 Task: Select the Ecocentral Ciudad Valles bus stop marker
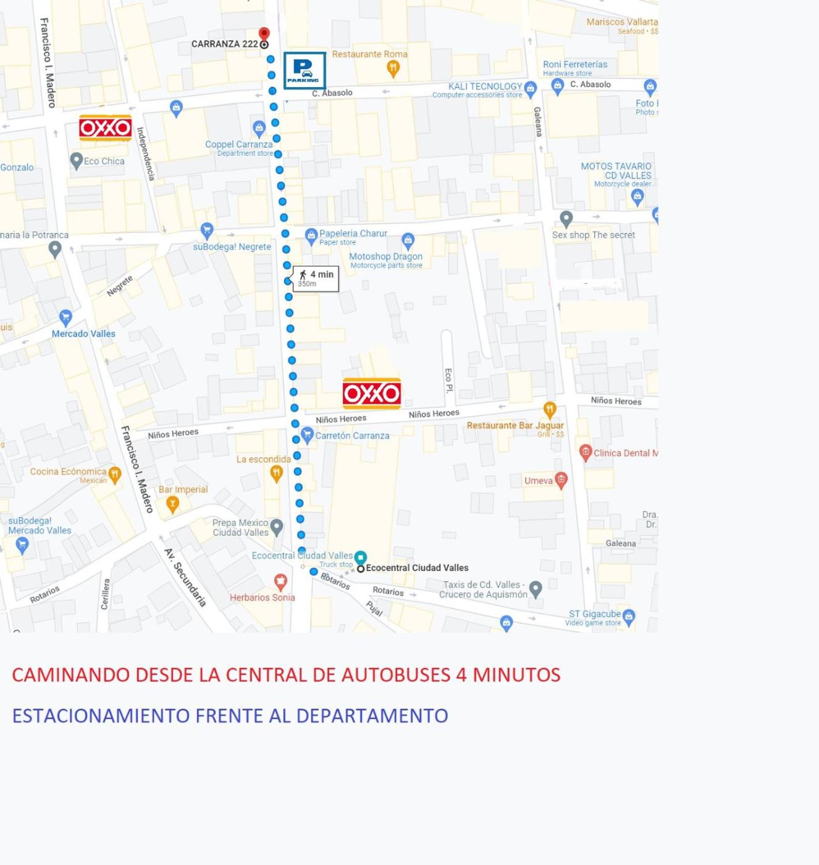(361, 557)
